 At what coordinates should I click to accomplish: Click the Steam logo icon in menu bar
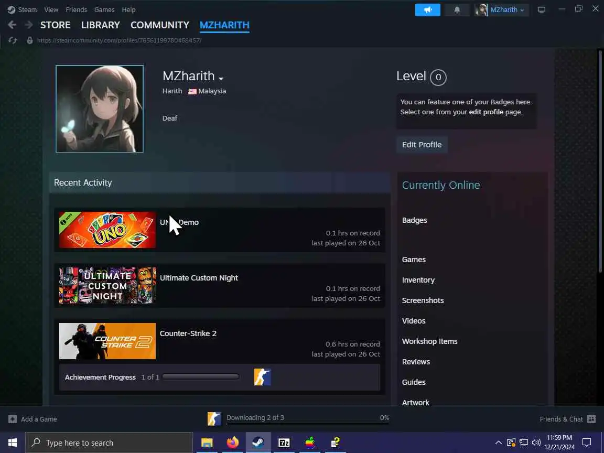tap(11, 9)
